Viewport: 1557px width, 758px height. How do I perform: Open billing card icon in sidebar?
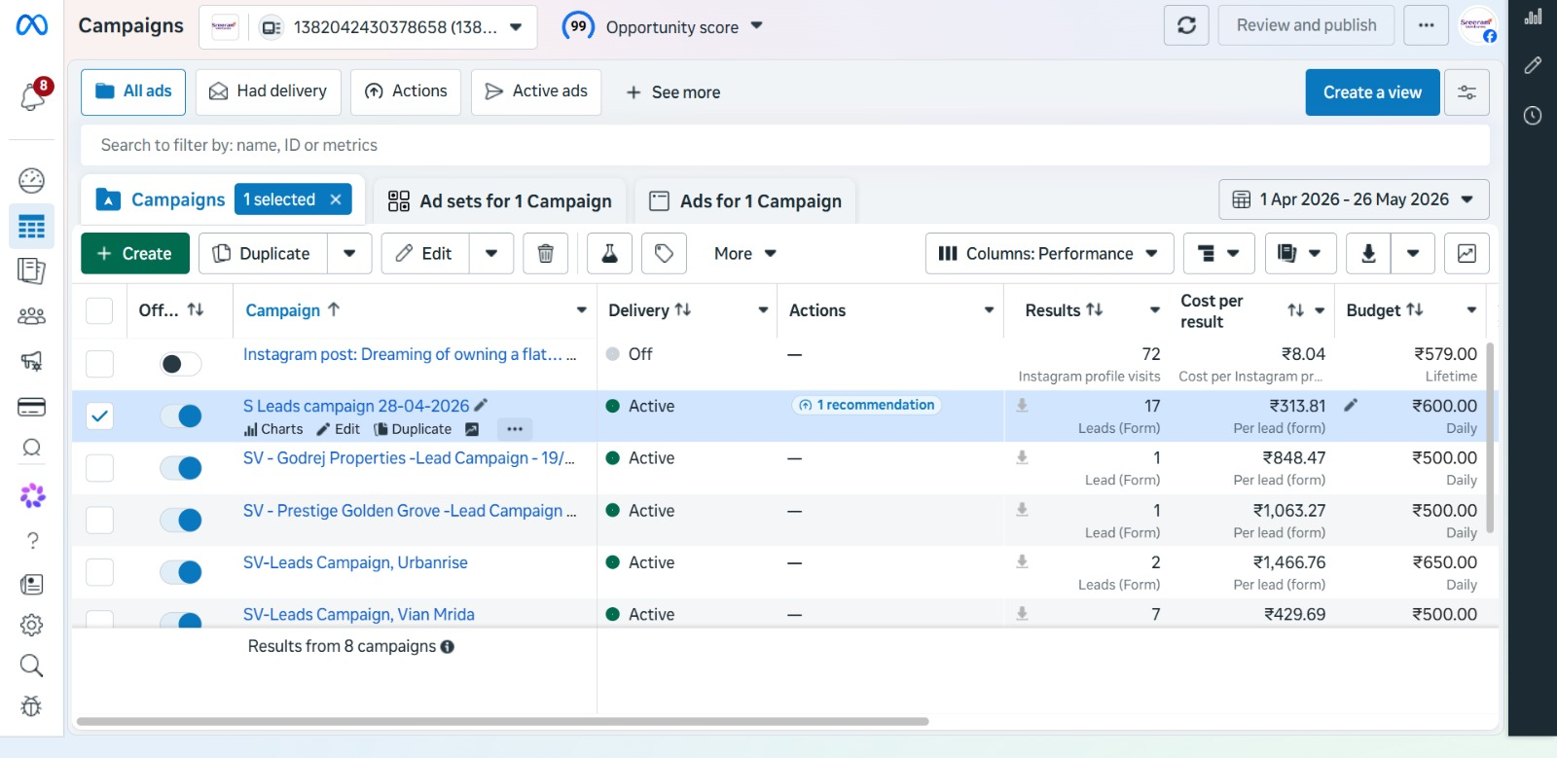pos(32,407)
